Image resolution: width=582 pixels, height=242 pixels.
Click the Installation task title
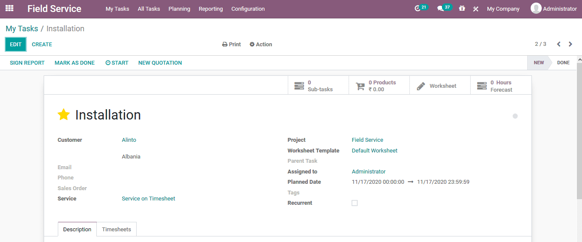(x=108, y=115)
